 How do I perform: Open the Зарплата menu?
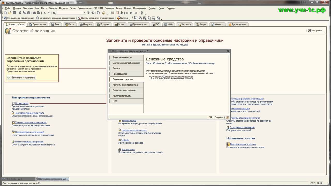[110, 8]
